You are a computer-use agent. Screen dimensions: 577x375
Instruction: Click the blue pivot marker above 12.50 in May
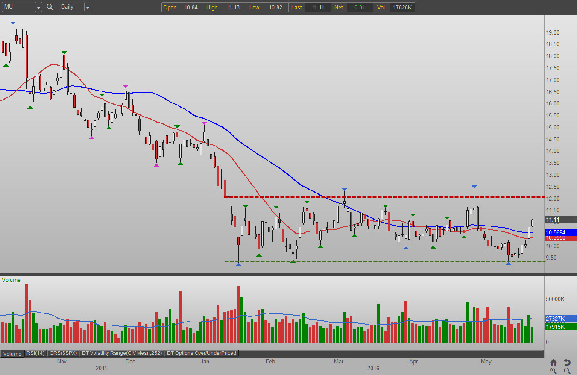[x=474, y=187]
